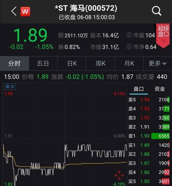Tap info icon beside 市盈
Image resolution: width=172 pixels, height=186 pixels.
click(129, 35)
